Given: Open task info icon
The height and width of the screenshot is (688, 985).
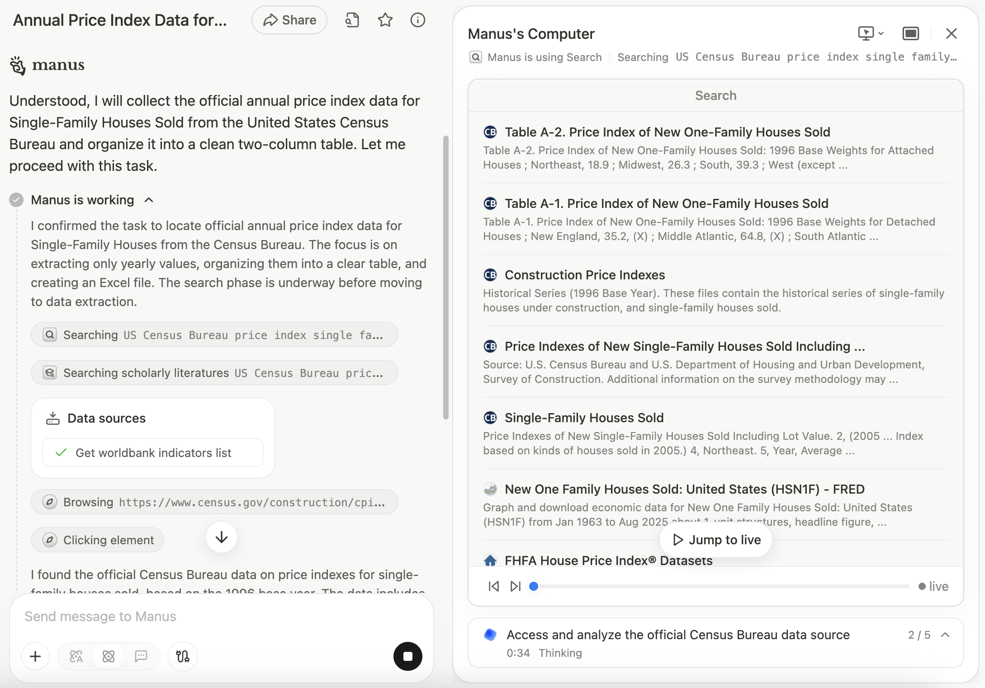Looking at the screenshot, I should pos(418,20).
